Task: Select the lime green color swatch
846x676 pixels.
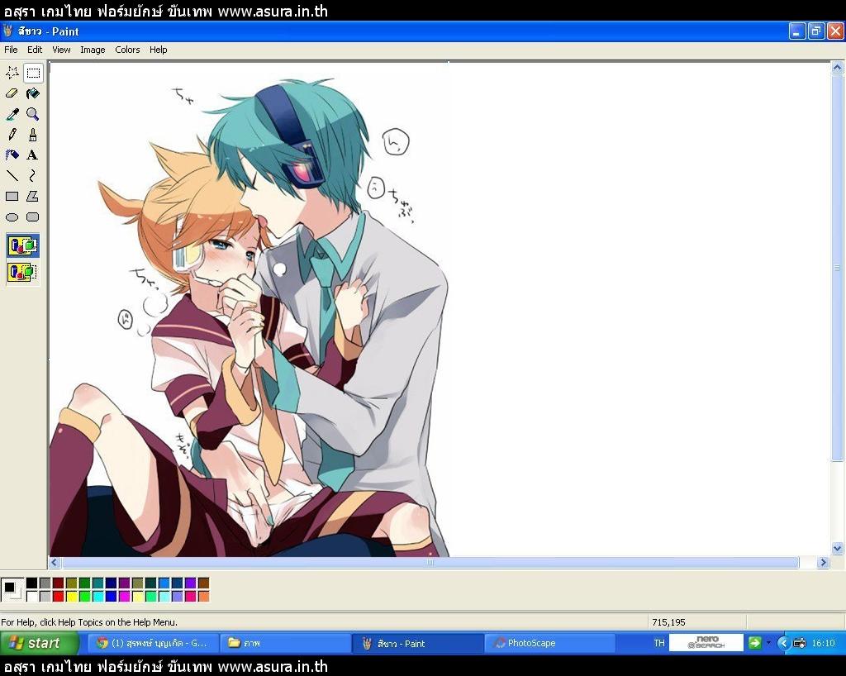Action: (x=85, y=596)
